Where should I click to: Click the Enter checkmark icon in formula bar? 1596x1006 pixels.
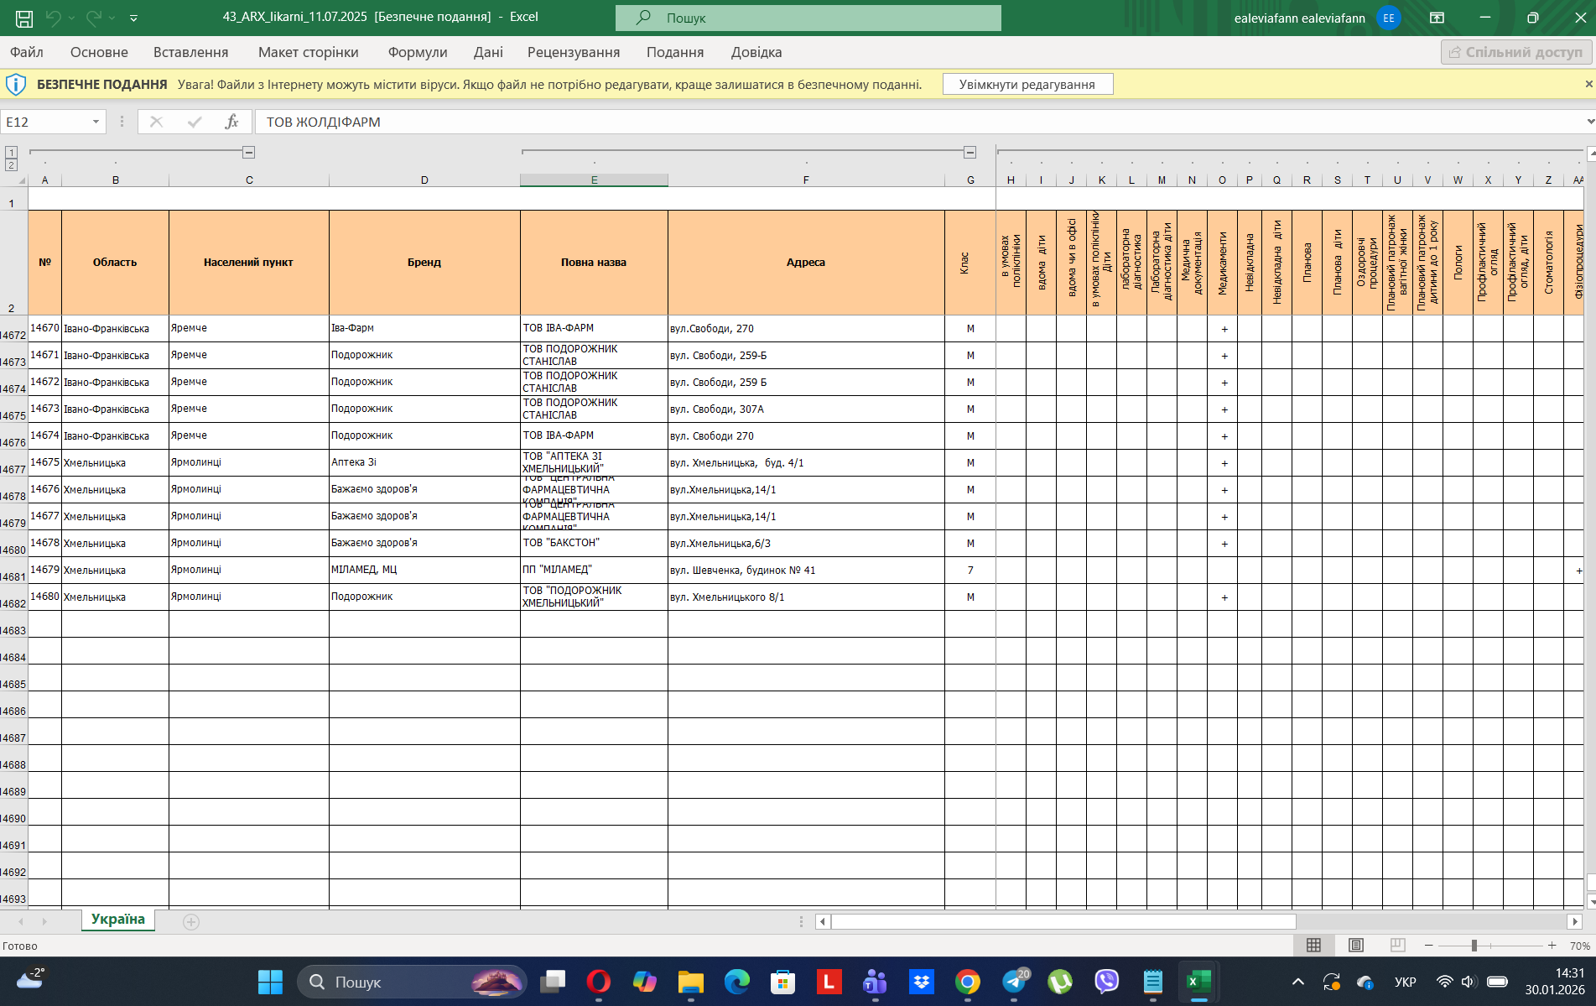coord(195,122)
